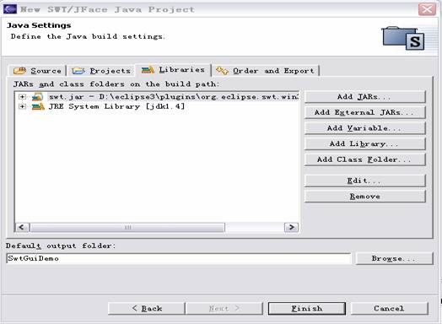
Task: Remove the selected library entry
Action: pyautogui.click(x=364, y=197)
